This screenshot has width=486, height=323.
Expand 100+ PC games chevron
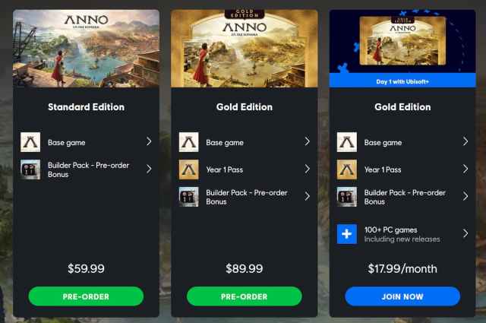click(465, 234)
